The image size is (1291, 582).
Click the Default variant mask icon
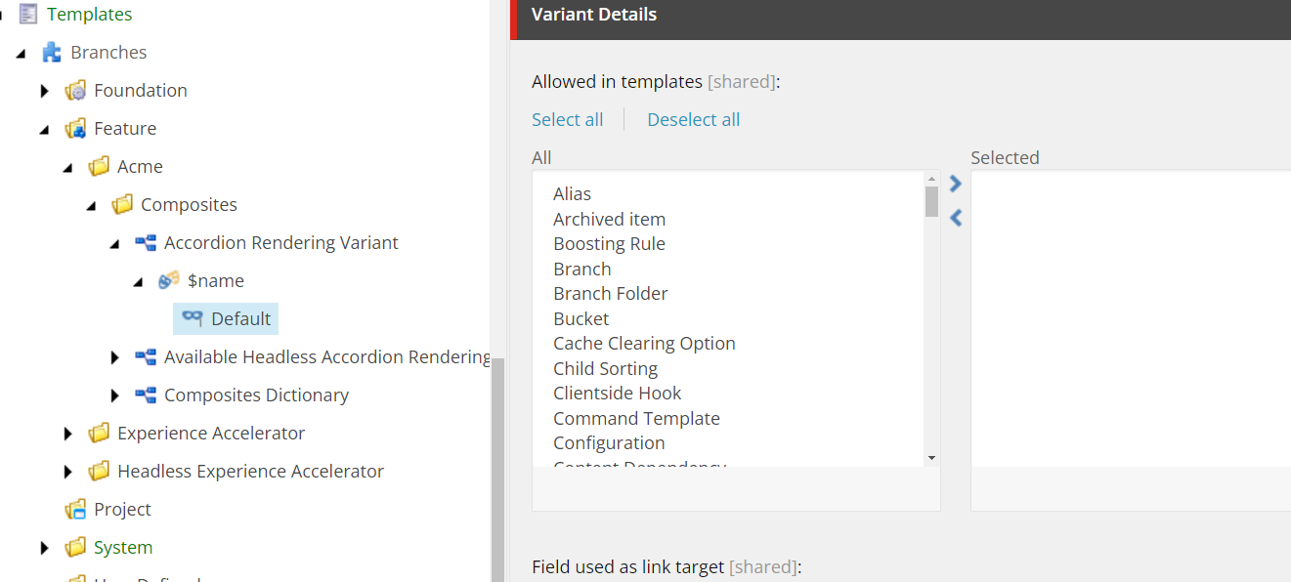[193, 319]
